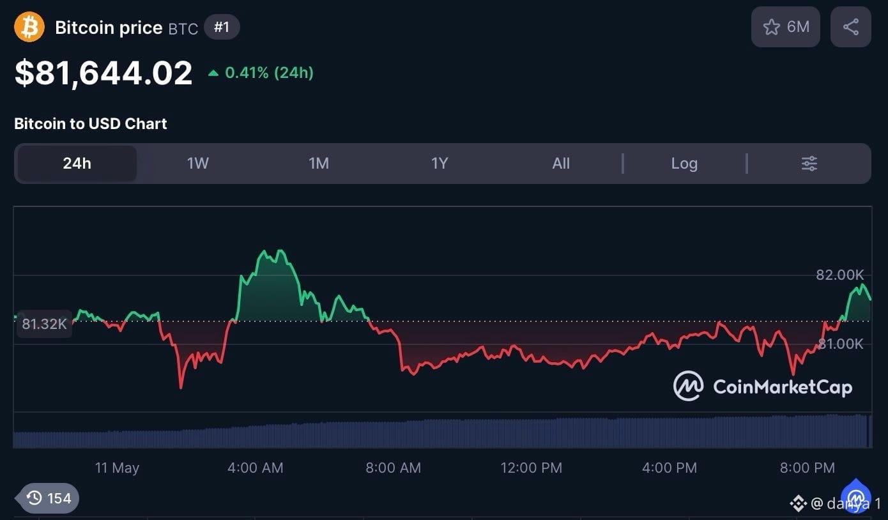Switch chart to 1M range
This screenshot has height=520, width=888.
point(319,164)
